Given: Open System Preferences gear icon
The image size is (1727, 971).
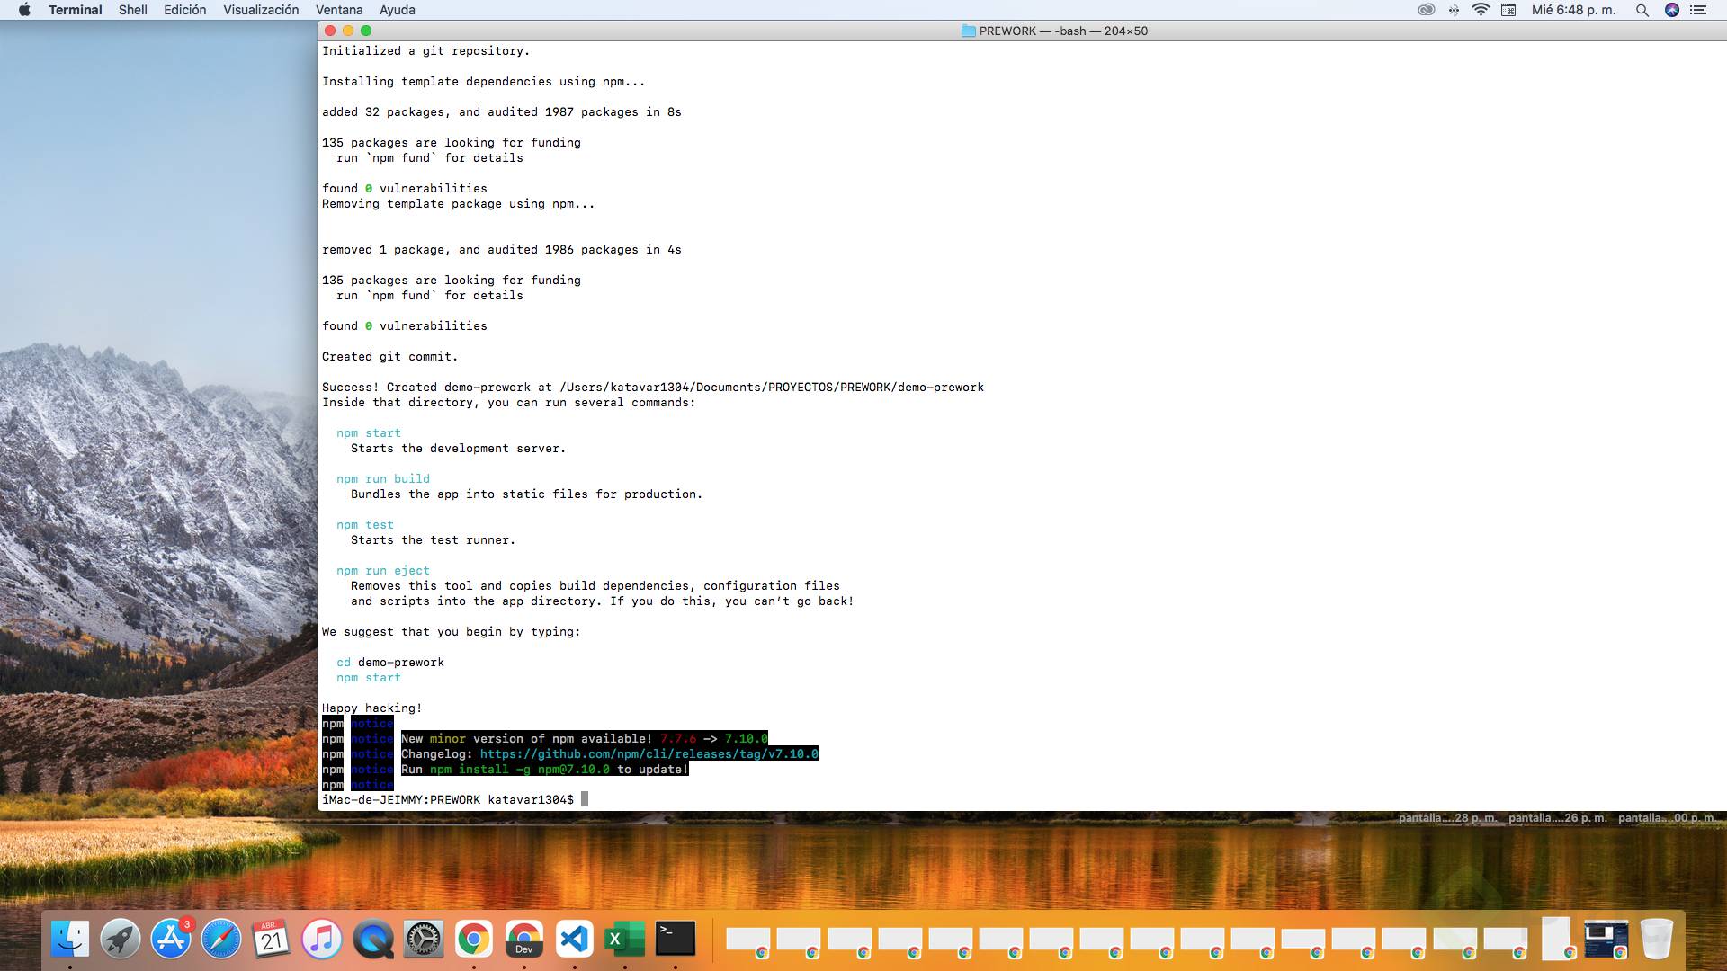Looking at the screenshot, I should 423,940.
